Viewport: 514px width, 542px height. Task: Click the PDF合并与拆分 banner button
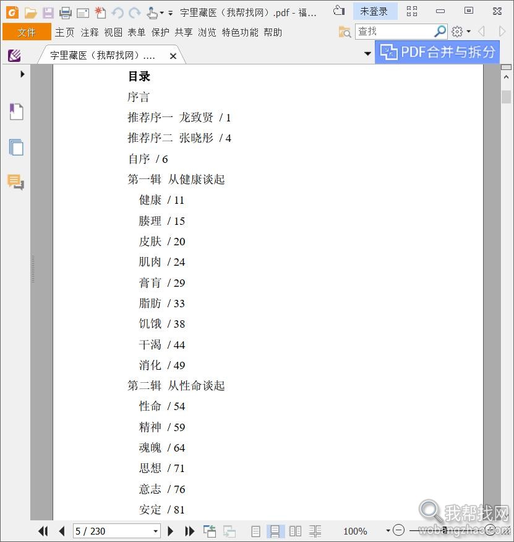[x=437, y=52]
